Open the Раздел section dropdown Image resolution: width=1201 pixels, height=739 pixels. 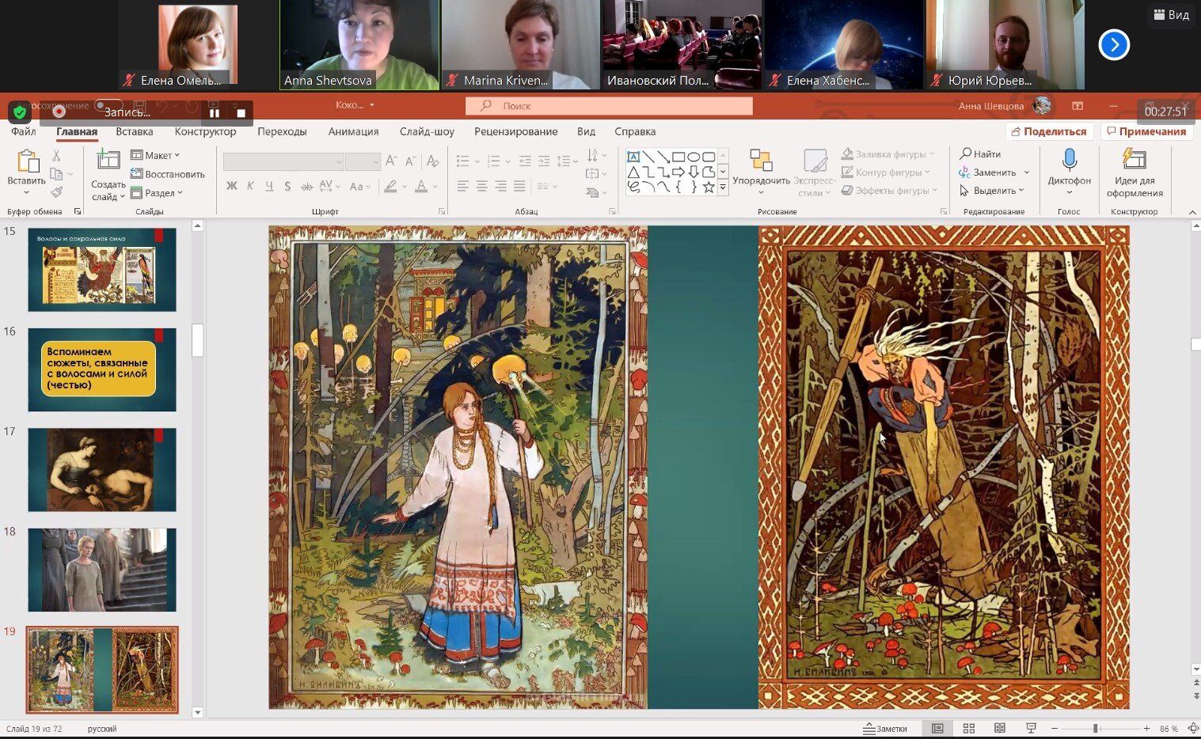pyautogui.click(x=157, y=192)
